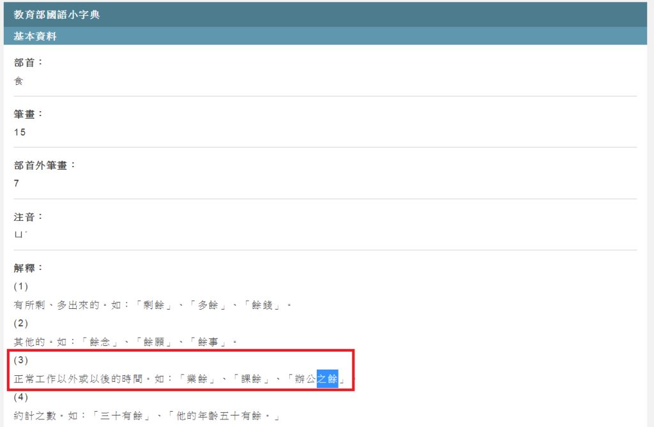
Task: Click the example word 餘念
Action: pos(102,342)
